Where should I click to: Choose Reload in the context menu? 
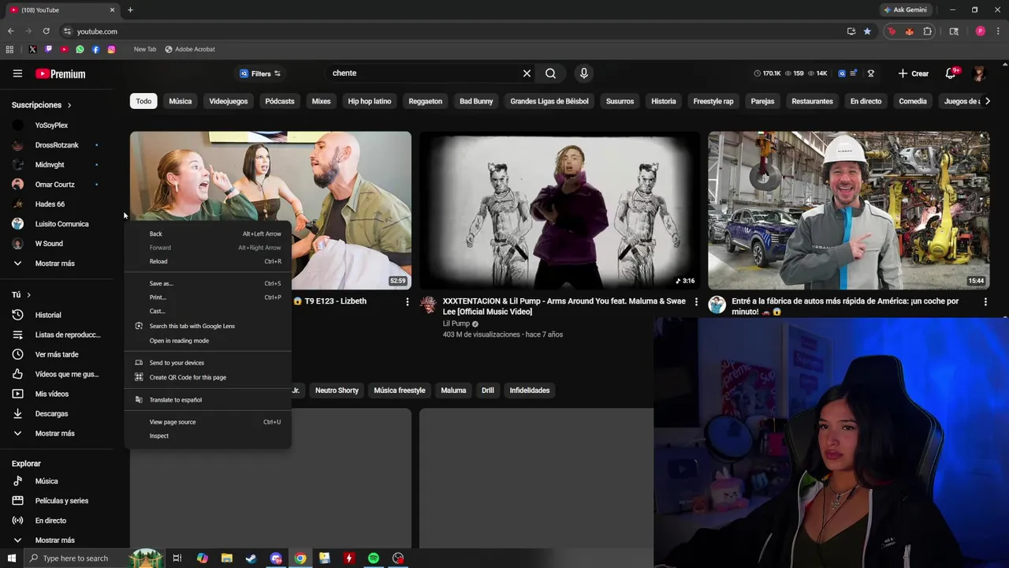pyautogui.click(x=208, y=261)
